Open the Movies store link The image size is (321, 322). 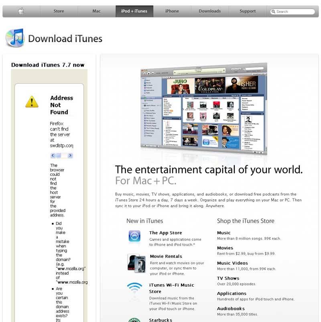(x=225, y=248)
